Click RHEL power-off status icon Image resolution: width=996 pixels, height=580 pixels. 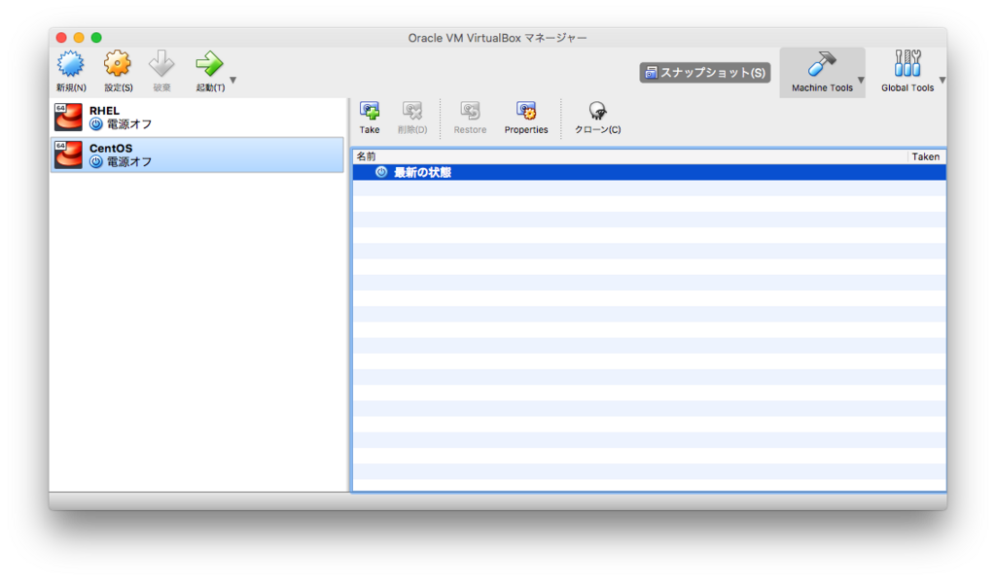pos(96,124)
